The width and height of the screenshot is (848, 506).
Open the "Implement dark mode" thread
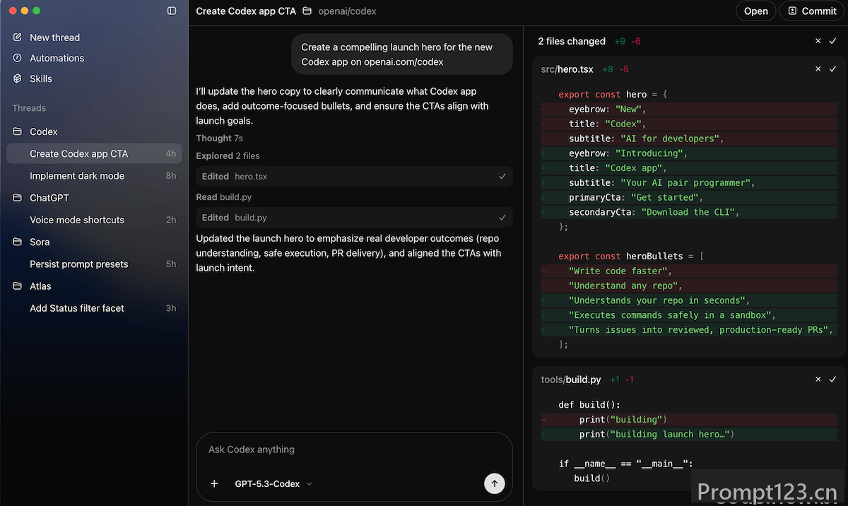(94, 176)
